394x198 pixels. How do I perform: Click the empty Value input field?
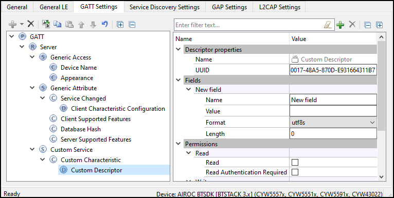(x=333, y=111)
